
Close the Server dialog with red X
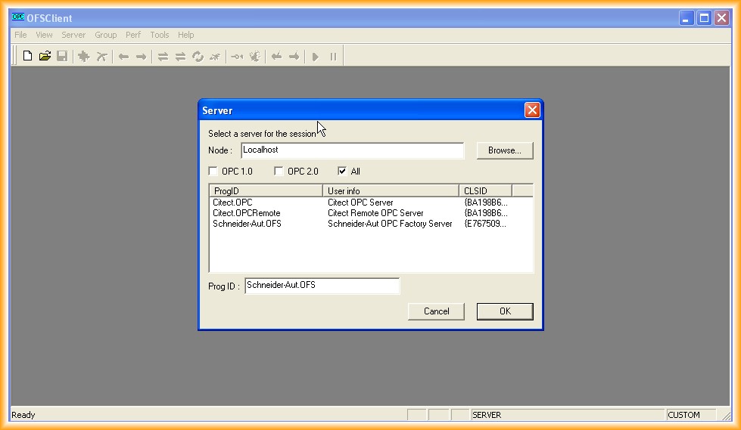coord(532,110)
